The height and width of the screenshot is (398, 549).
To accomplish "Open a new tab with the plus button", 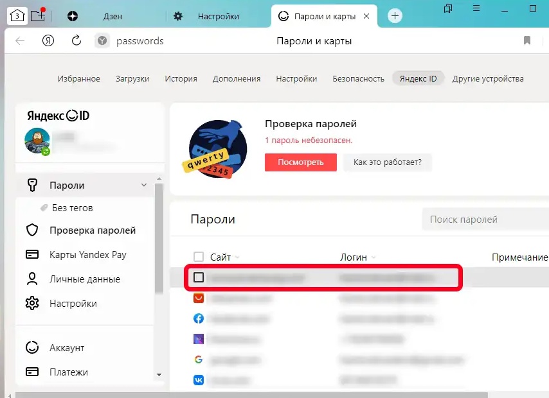I will click(x=395, y=16).
